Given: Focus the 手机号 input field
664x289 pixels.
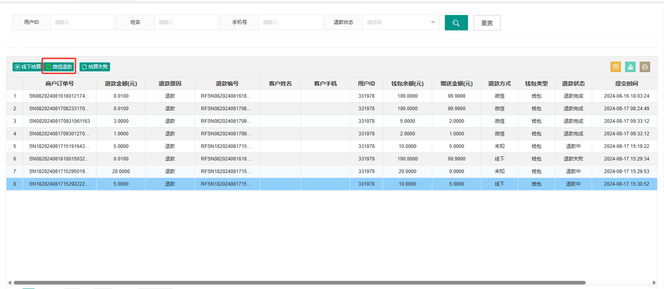Looking at the screenshot, I should pyautogui.click(x=291, y=22).
